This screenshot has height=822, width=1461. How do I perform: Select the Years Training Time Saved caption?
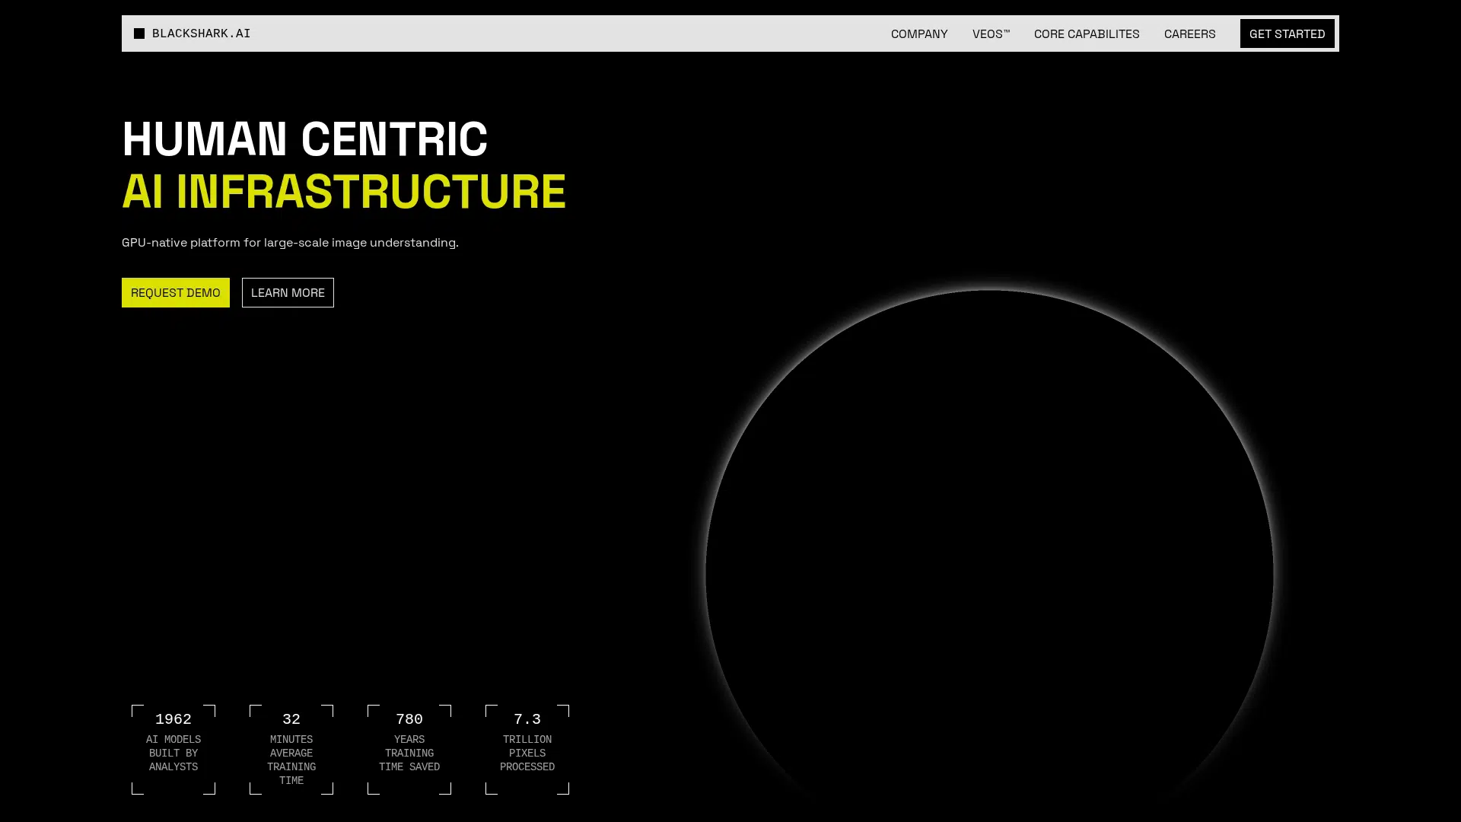click(x=409, y=753)
